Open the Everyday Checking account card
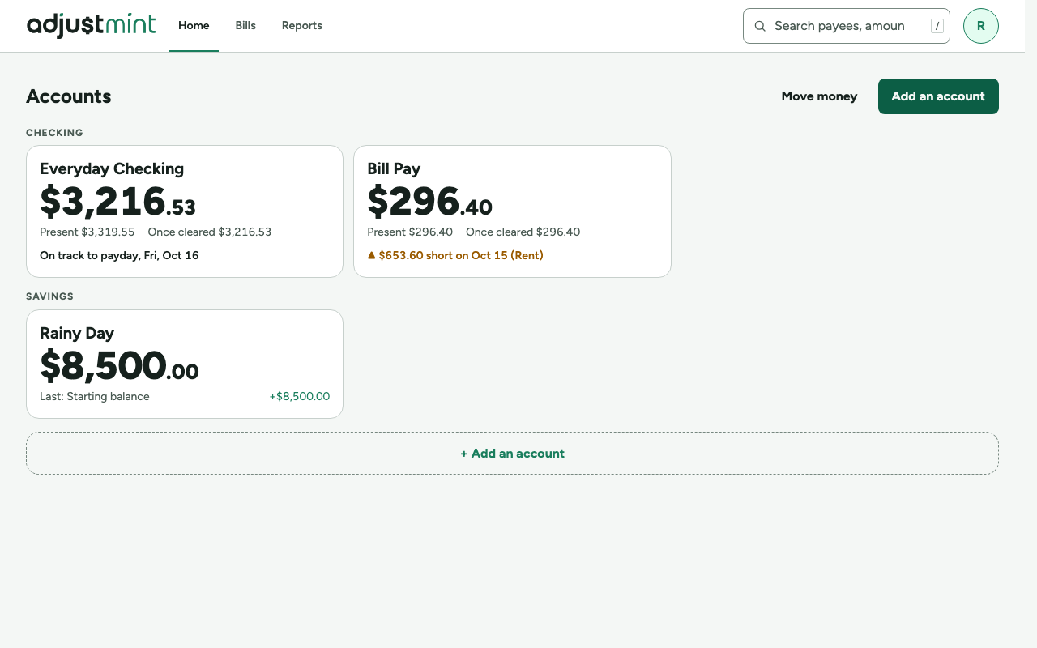The width and height of the screenshot is (1037, 648). (185, 211)
